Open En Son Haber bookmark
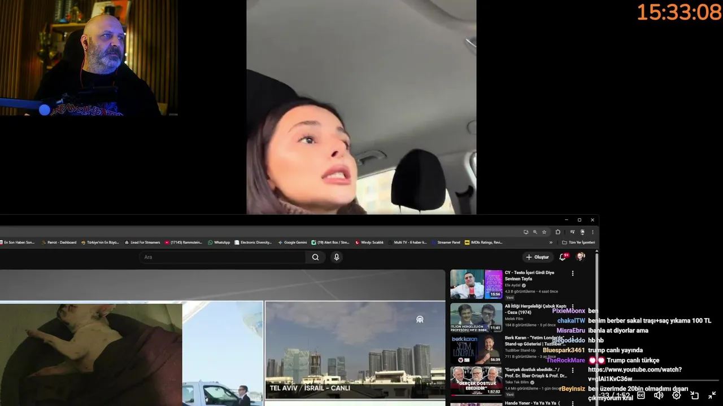The width and height of the screenshot is (723, 406). tap(18, 242)
